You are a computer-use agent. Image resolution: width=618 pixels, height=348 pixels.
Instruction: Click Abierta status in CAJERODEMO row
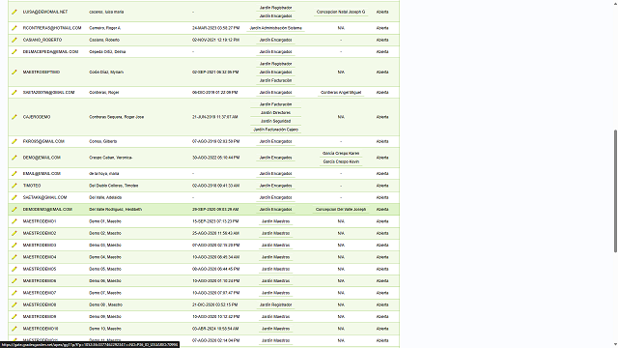pyautogui.click(x=382, y=117)
